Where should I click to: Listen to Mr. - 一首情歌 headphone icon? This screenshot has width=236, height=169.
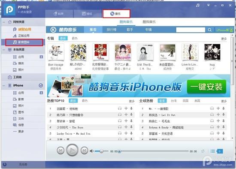212,109
